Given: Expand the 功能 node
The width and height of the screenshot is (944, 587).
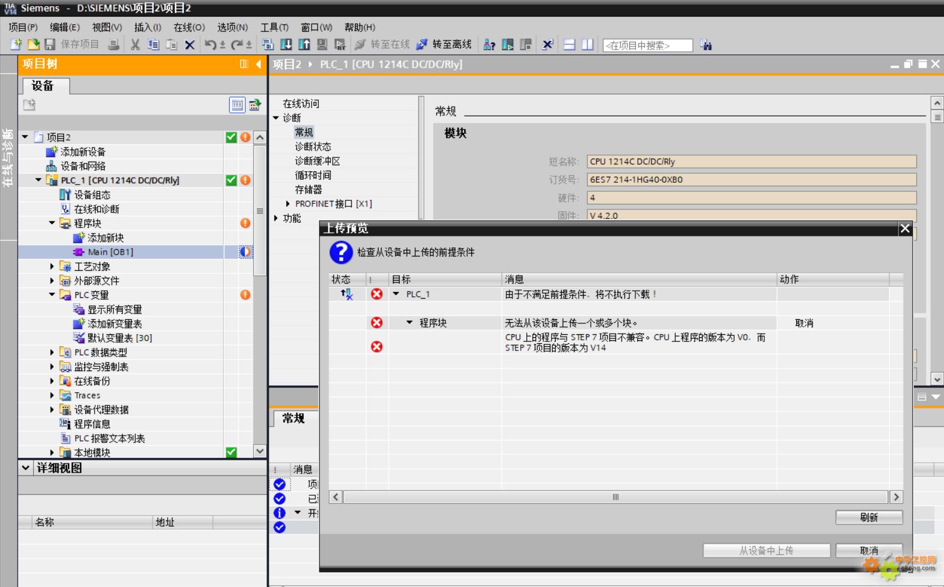Looking at the screenshot, I should point(276,218).
